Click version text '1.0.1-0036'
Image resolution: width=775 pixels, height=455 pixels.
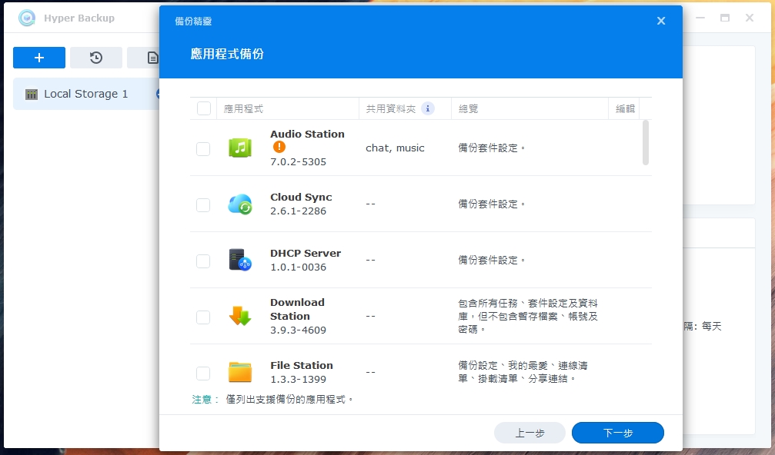tap(298, 267)
